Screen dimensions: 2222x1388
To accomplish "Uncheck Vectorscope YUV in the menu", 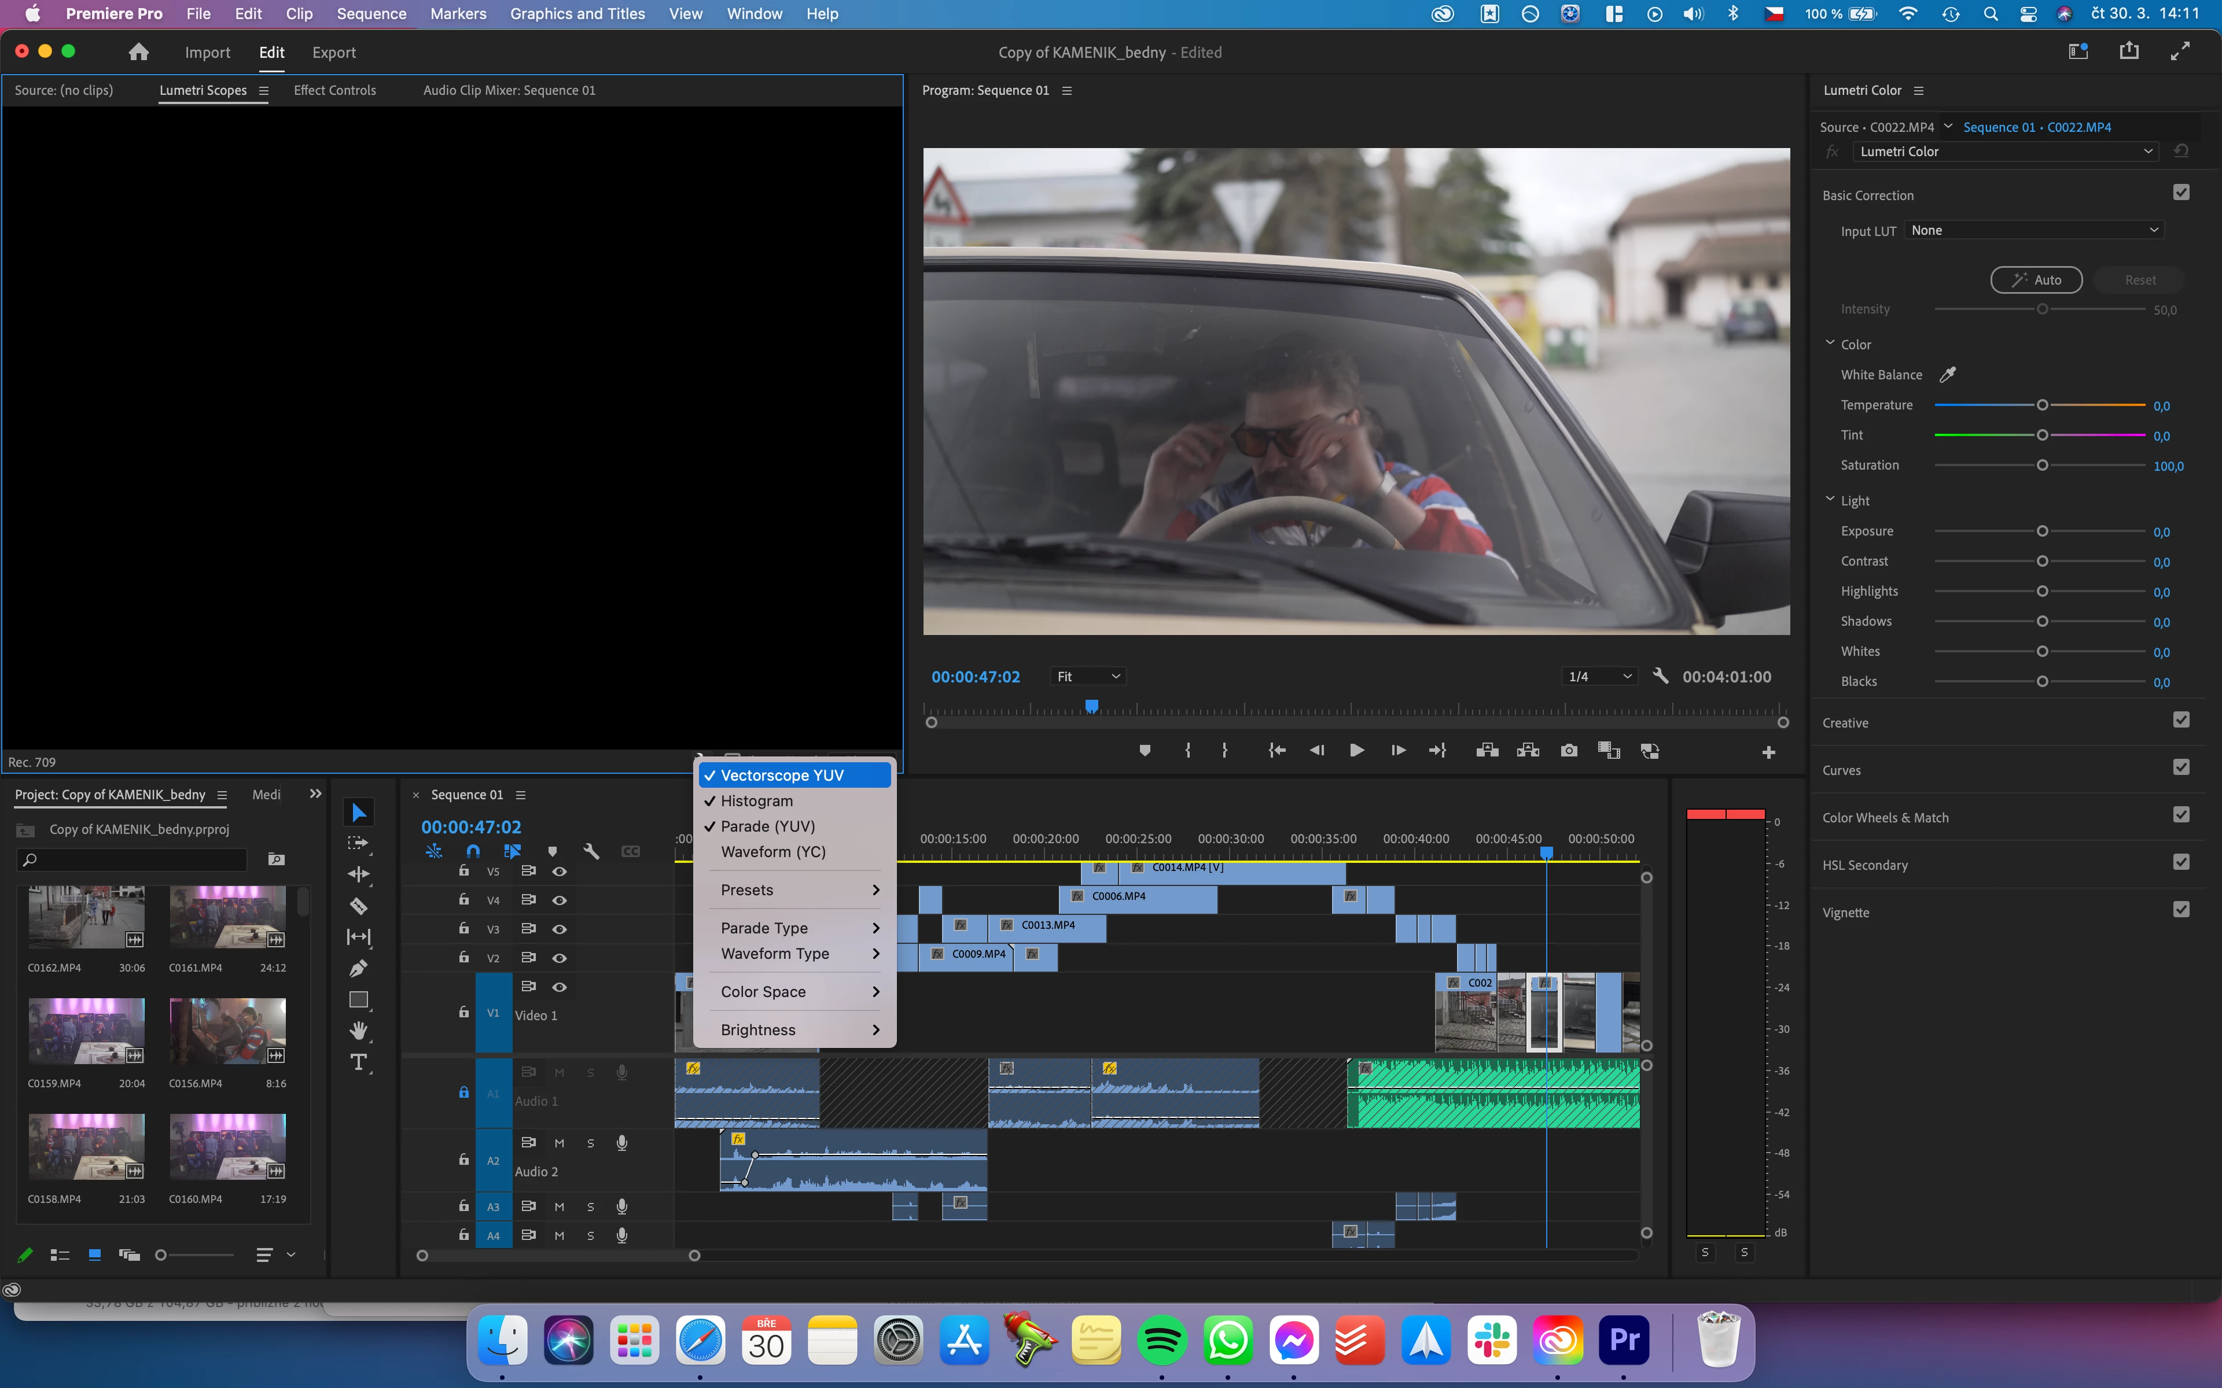I will coord(795,776).
